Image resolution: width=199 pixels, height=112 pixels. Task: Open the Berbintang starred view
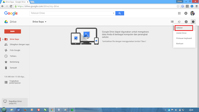12,62
